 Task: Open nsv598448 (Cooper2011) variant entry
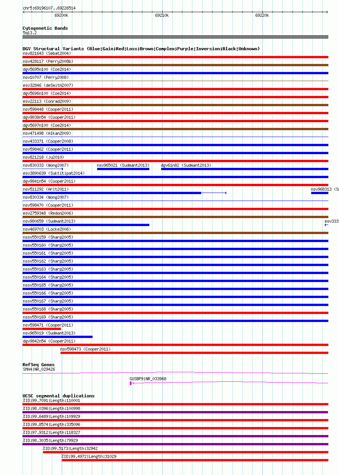[48, 109]
